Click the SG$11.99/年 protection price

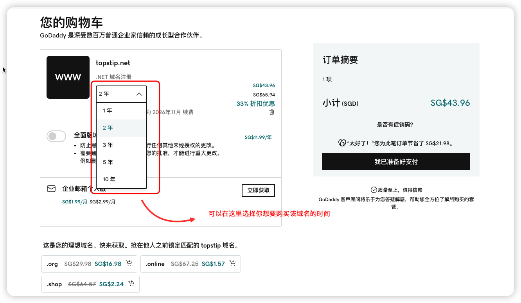[258, 137]
